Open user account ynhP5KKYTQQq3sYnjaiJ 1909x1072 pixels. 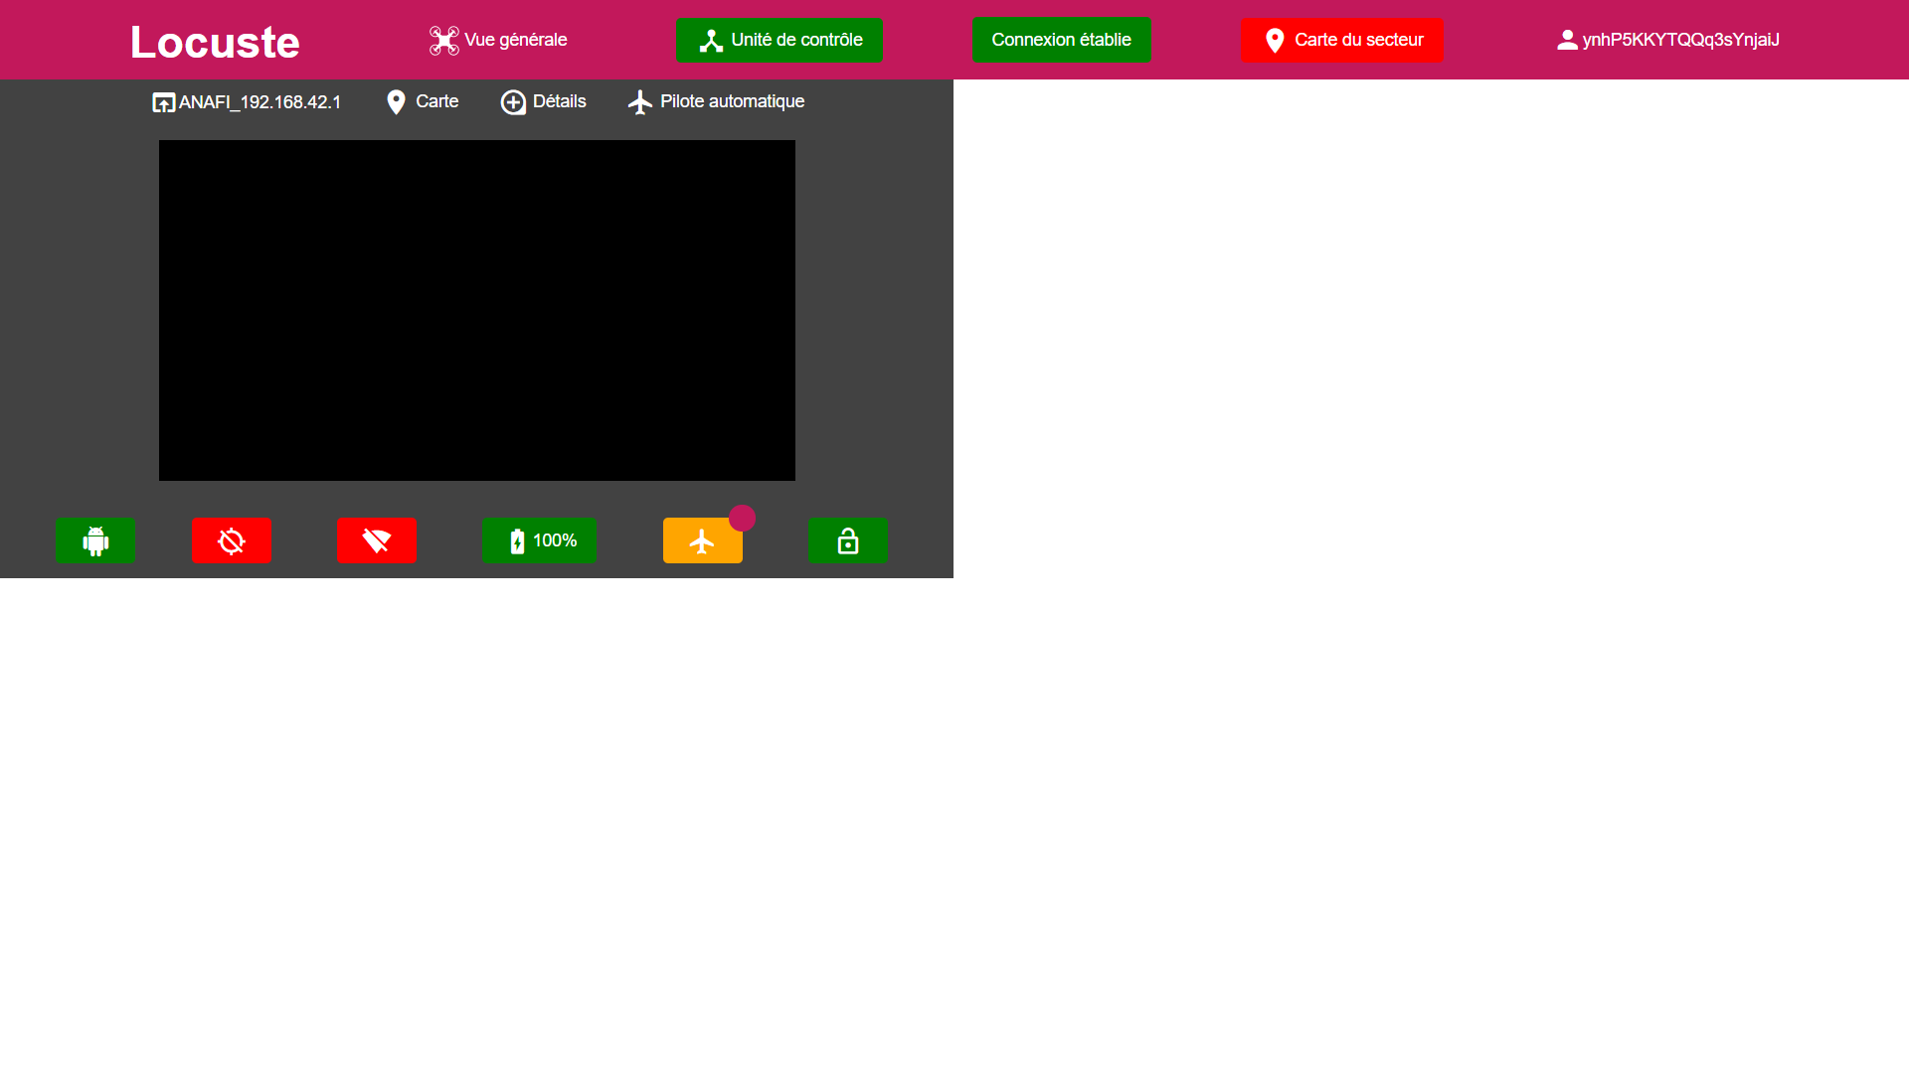(x=1667, y=40)
